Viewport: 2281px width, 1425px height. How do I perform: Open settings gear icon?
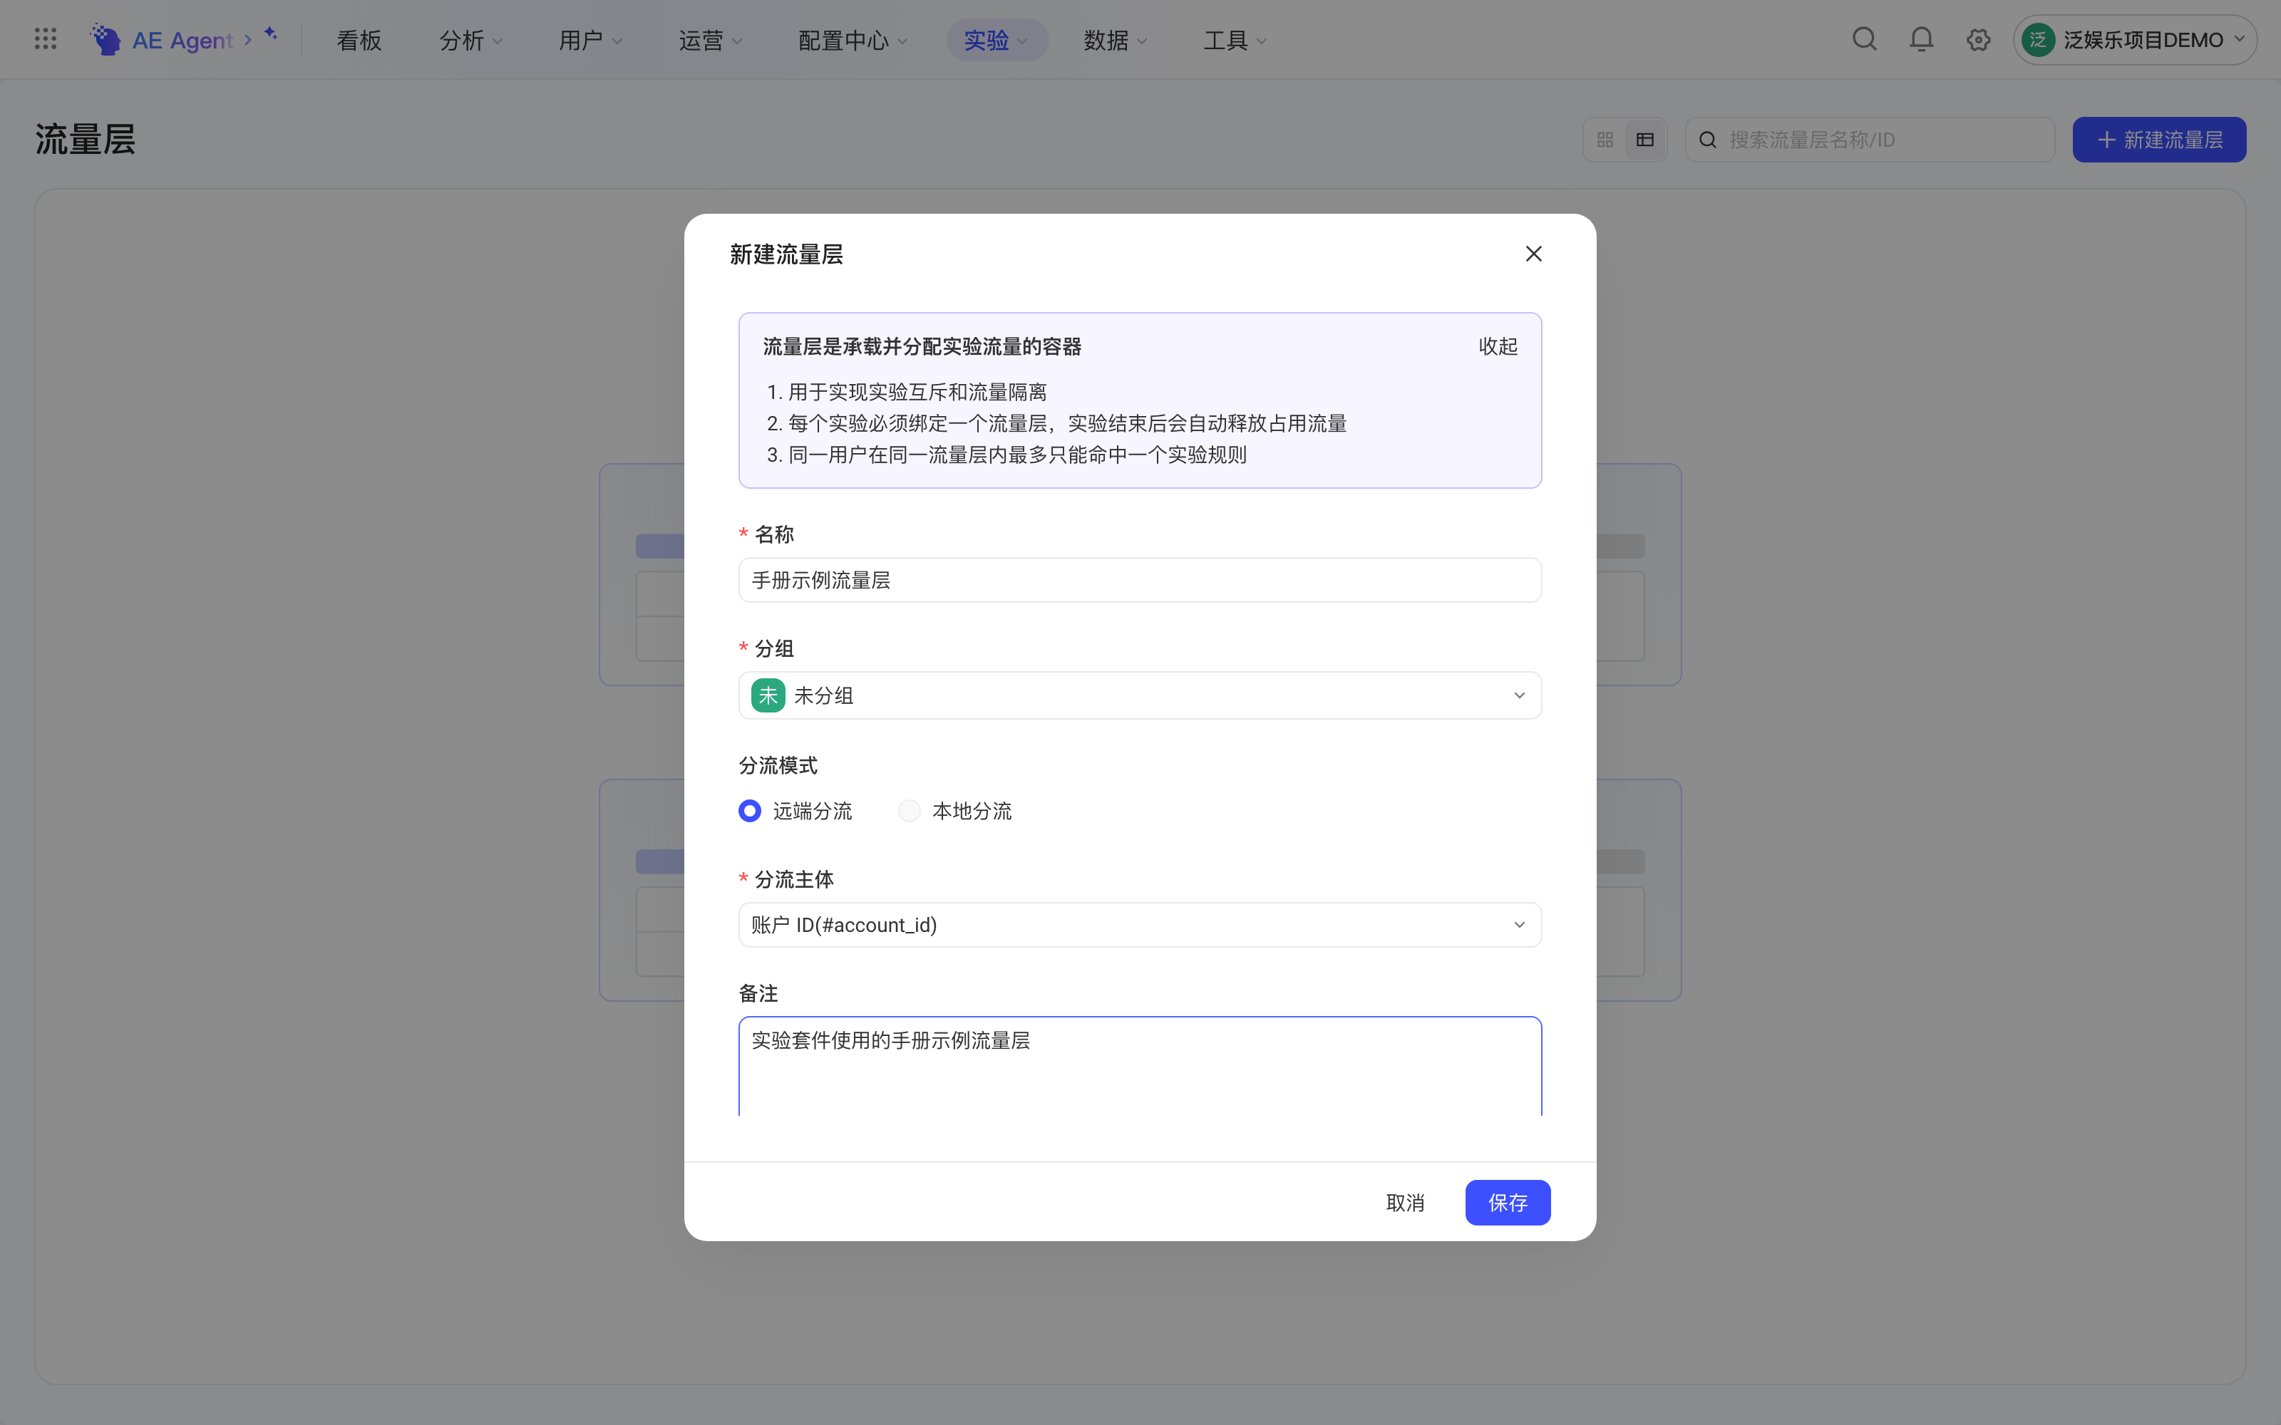(x=1979, y=40)
